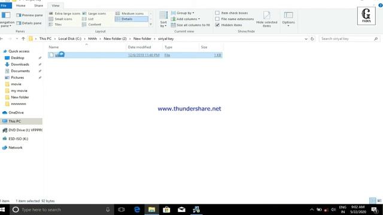Image resolution: width=383 pixels, height=215 pixels.
Task: Toggle the Details pane
Action: click(29, 23)
